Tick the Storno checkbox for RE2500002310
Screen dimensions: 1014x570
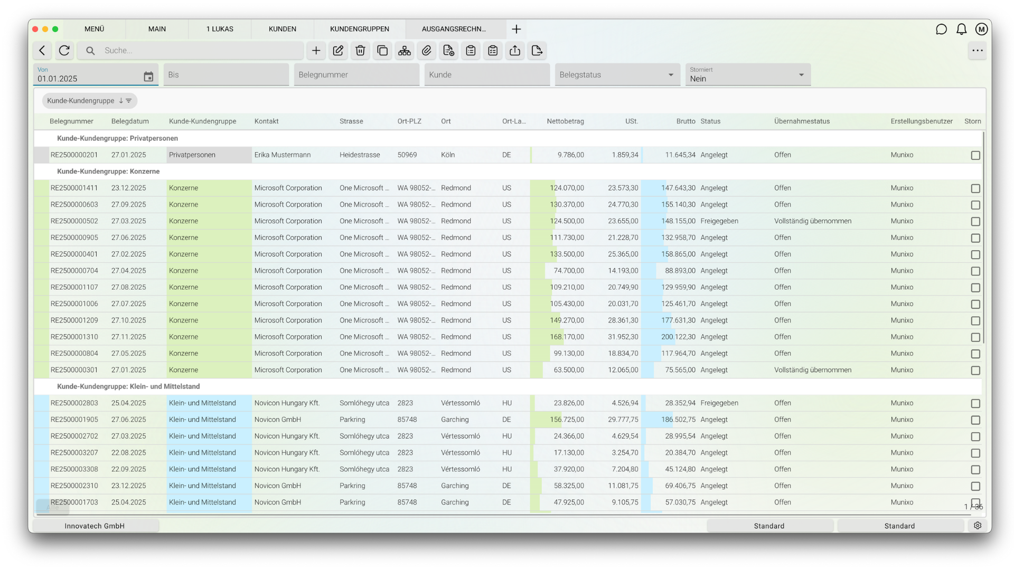pos(975,486)
